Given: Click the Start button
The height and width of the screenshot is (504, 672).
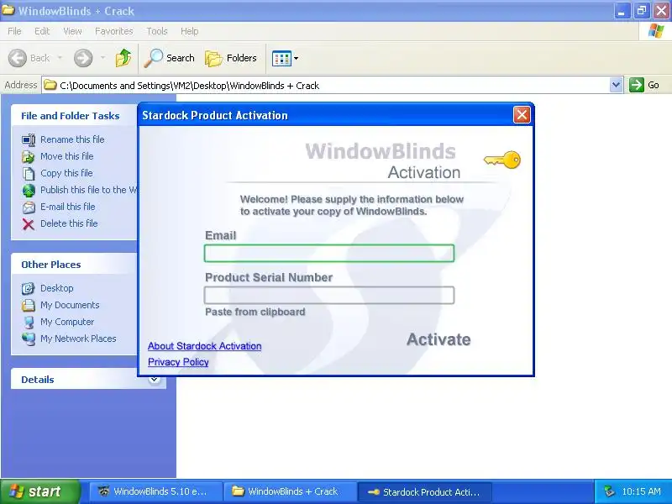Looking at the screenshot, I should pyautogui.click(x=39, y=491).
